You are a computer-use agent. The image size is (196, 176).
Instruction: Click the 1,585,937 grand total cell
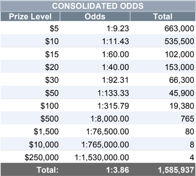(x=176, y=170)
